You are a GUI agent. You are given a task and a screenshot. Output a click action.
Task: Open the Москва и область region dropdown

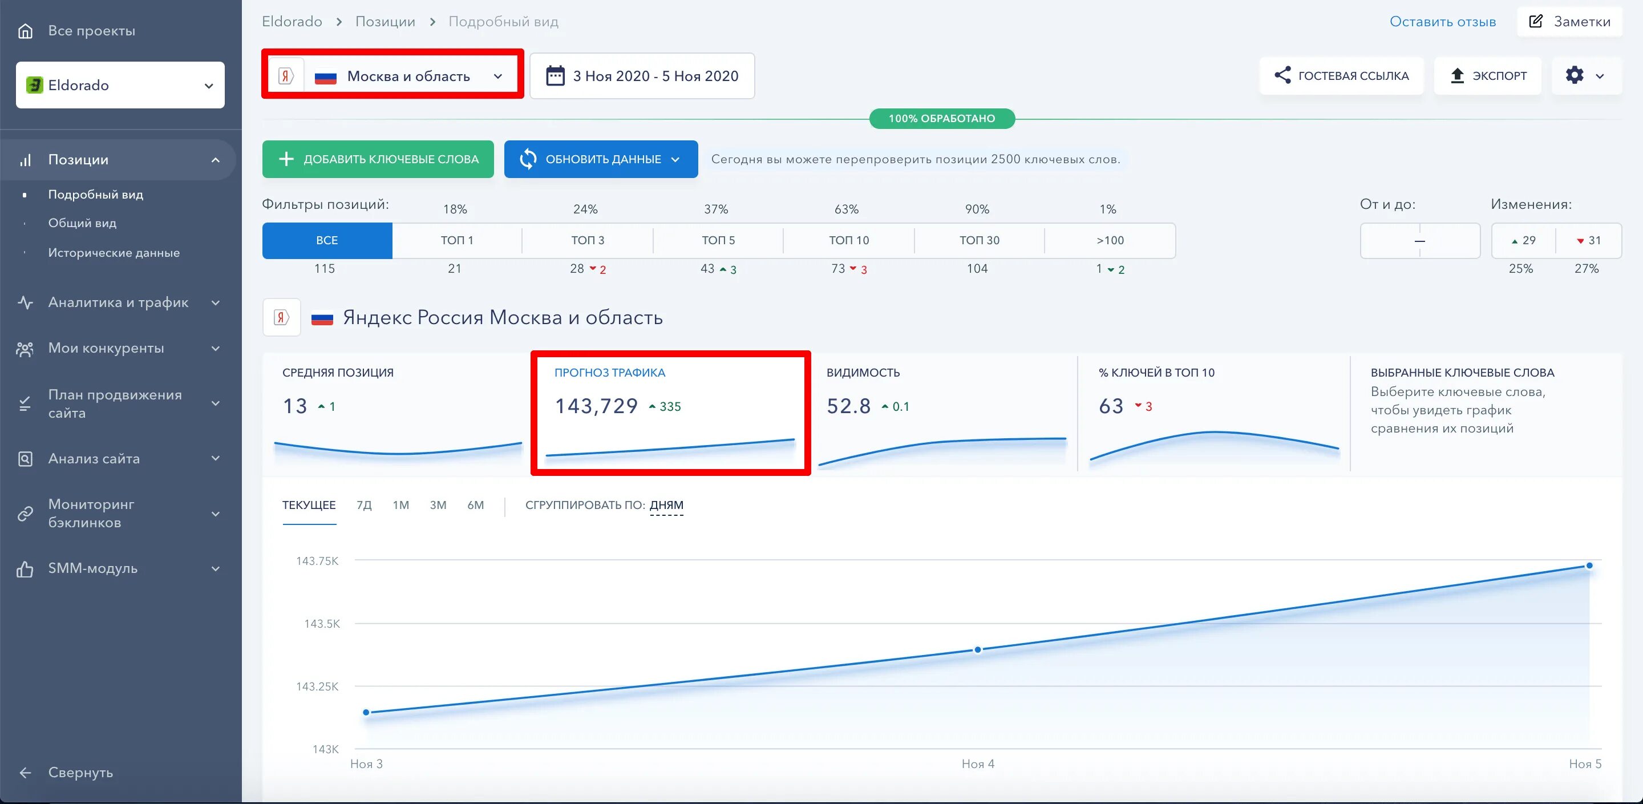(x=408, y=76)
